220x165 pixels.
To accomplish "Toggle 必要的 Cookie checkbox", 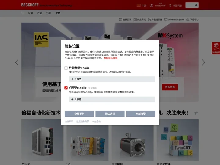I will (x=66, y=88).
